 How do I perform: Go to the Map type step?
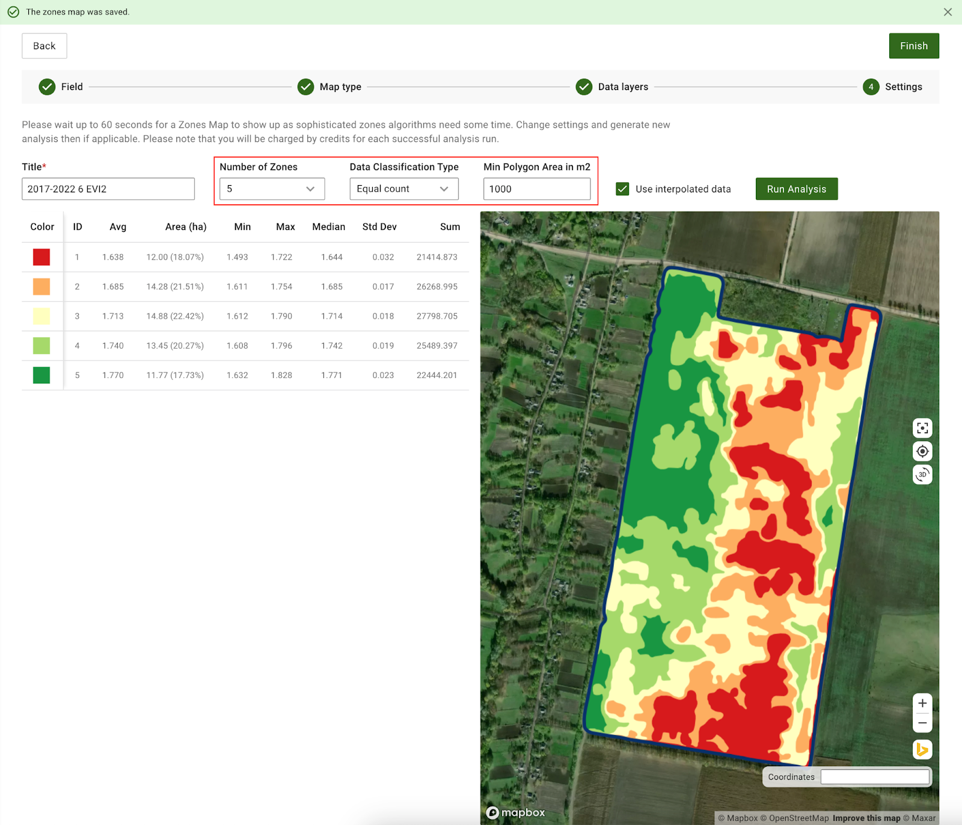point(329,87)
